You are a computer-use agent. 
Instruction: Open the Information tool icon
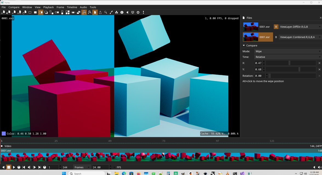click(122, 12)
